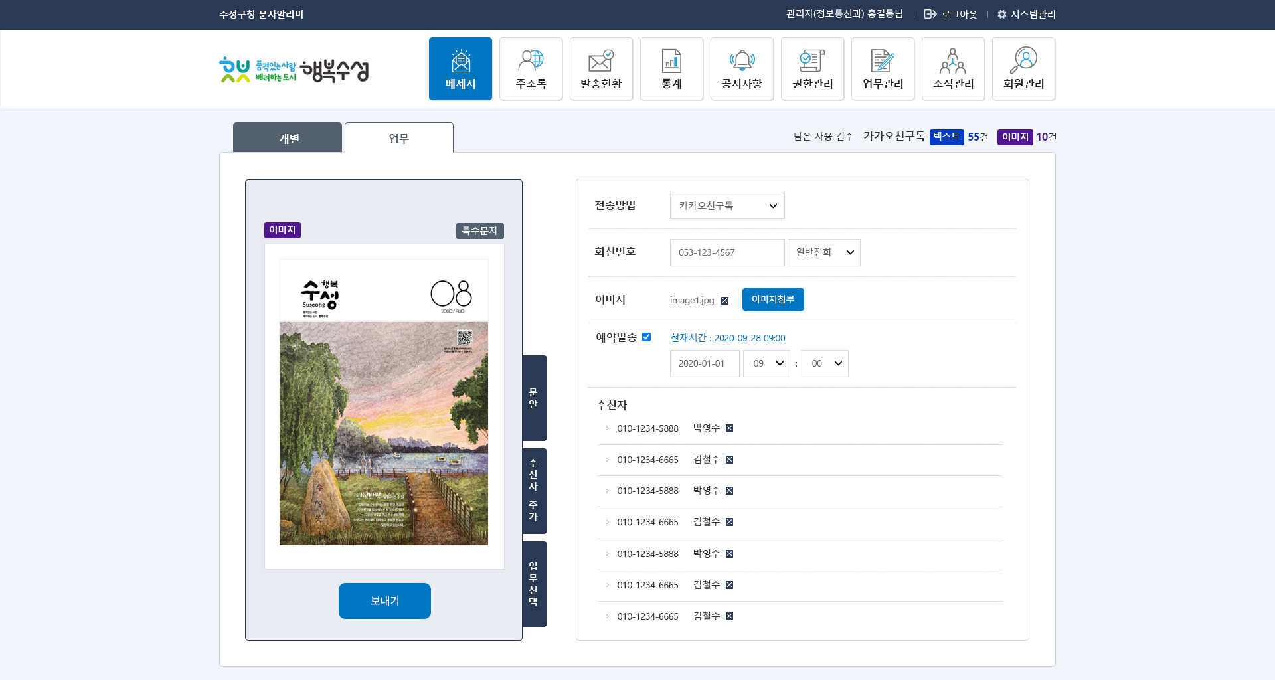Click the 보내기 send button
Image resolution: width=1275 pixels, height=680 pixels.
pos(384,600)
